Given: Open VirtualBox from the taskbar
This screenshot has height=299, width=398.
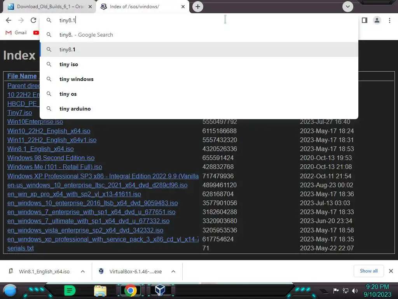Looking at the screenshot, I should [x=160, y=290].
